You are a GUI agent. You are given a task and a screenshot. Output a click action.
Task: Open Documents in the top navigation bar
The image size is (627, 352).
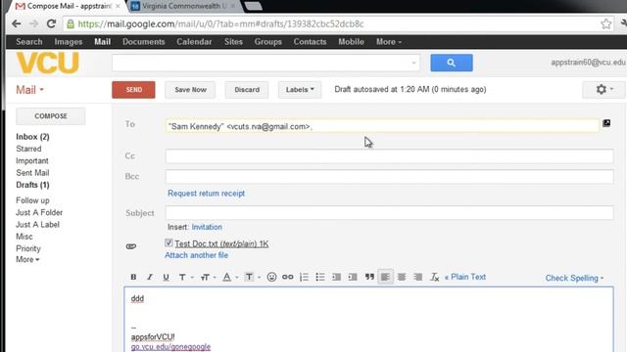144,42
